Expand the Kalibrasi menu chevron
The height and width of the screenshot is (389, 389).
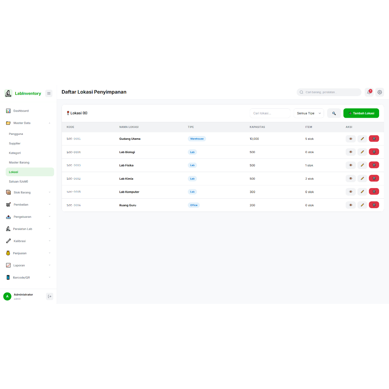[x=50, y=241]
